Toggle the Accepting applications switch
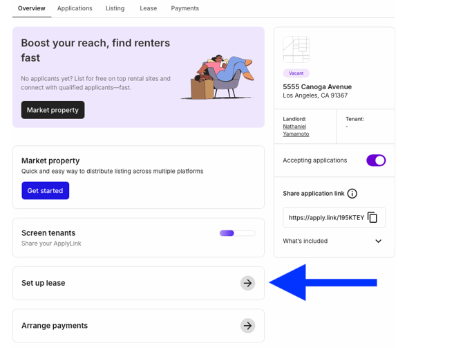This screenshot has height=348, width=463. click(376, 161)
